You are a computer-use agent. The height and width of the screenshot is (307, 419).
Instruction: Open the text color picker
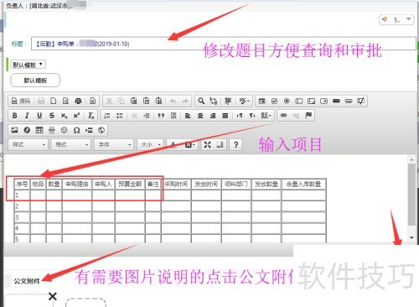pos(174,144)
